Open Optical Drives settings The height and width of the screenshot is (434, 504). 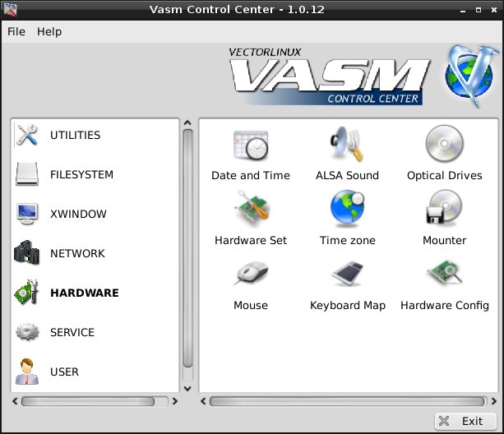[x=444, y=147]
